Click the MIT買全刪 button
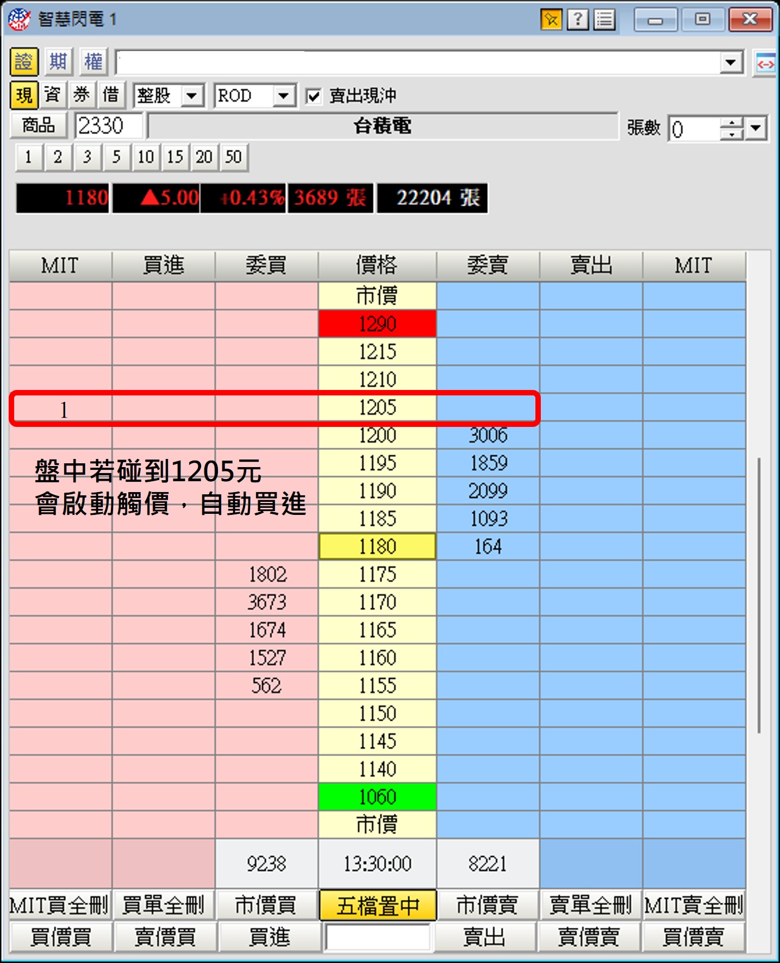The image size is (780, 963). (x=60, y=905)
